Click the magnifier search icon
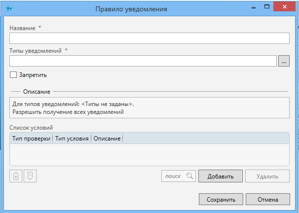299x213 pixels. pyautogui.click(x=190, y=176)
